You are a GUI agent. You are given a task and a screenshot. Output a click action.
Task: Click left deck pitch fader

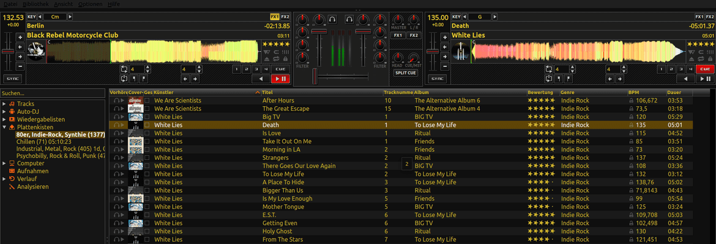[8, 51]
